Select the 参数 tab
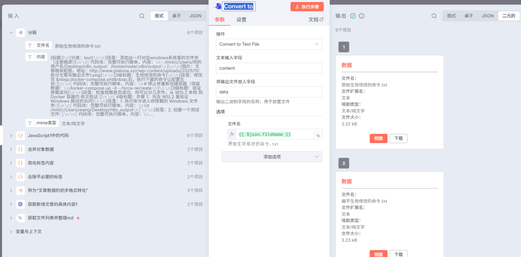 point(219,20)
